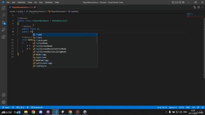205x115 pixels.
Task: Open Google Chrome from the taskbar
Action: pos(33,112)
